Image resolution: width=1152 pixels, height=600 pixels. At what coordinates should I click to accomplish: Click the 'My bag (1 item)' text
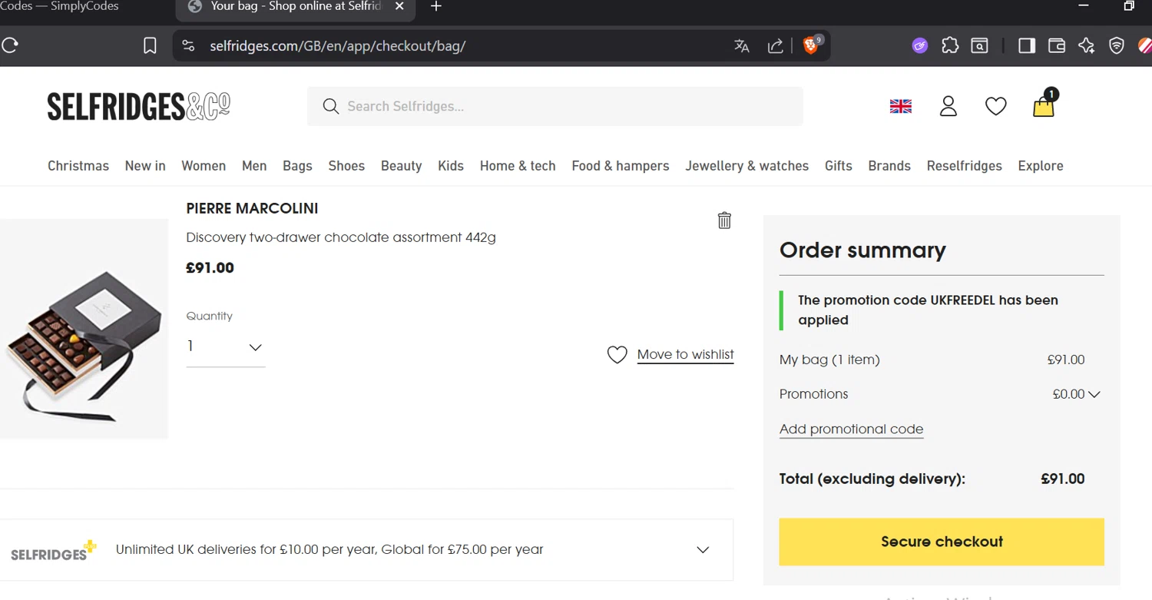coord(829,360)
